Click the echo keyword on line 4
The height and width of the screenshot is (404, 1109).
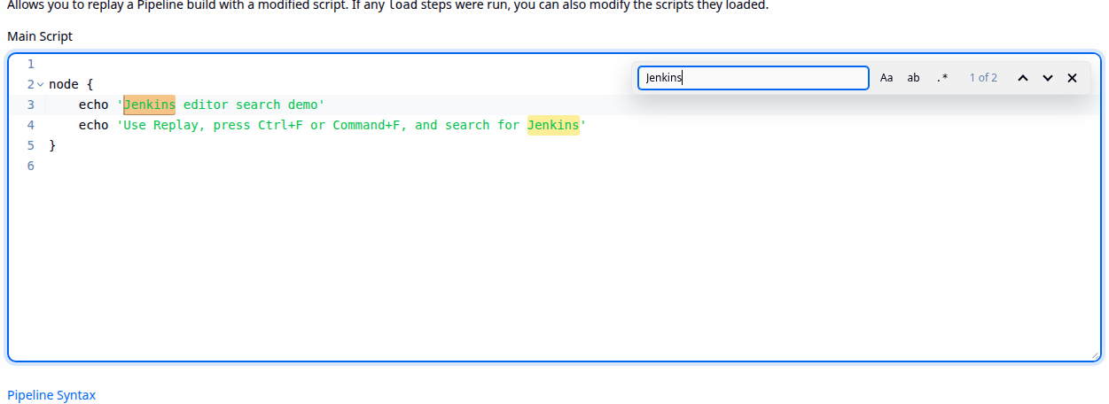coord(93,125)
